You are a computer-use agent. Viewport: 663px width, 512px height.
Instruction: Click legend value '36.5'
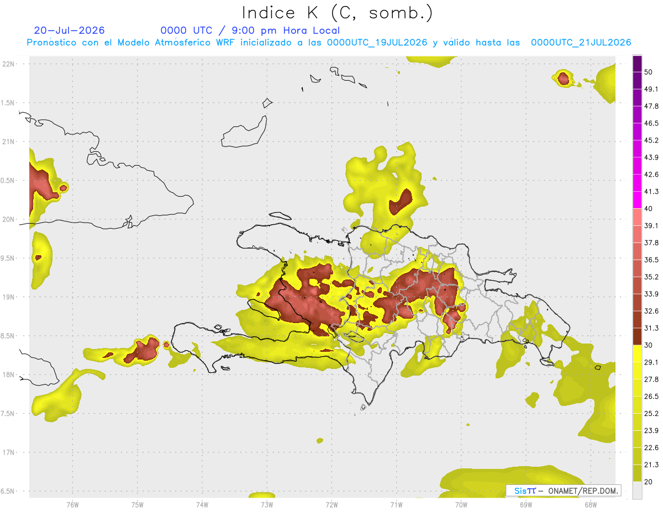[x=651, y=260]
